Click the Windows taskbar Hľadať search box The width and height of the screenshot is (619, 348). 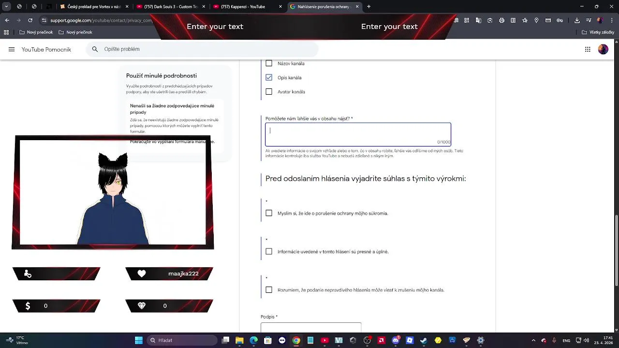(x=181, y=340)
